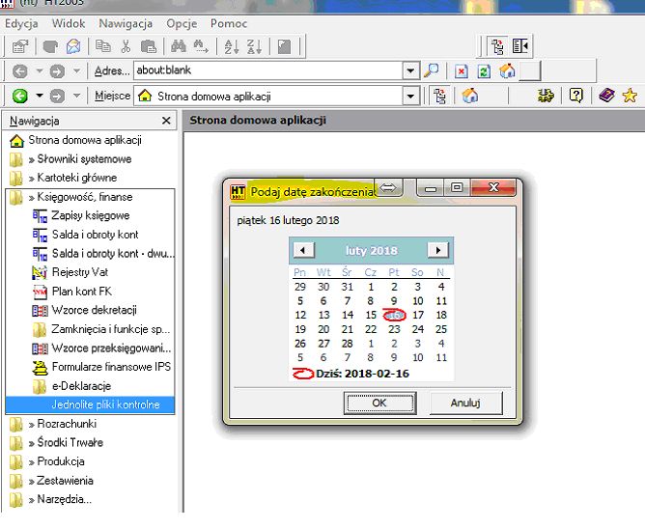
Task: Select day 23 in the calendar
Action: point(394,329)
